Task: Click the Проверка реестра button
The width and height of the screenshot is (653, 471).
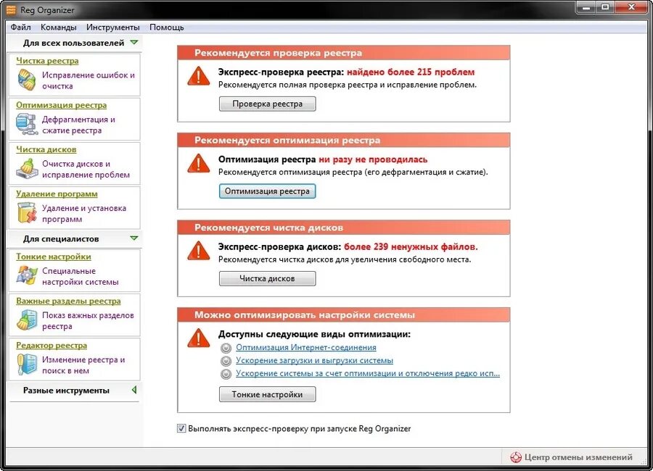Action: (267, 104)
